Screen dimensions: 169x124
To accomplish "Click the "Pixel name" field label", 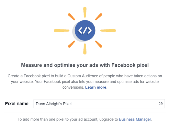I will (x=17, y=104).
